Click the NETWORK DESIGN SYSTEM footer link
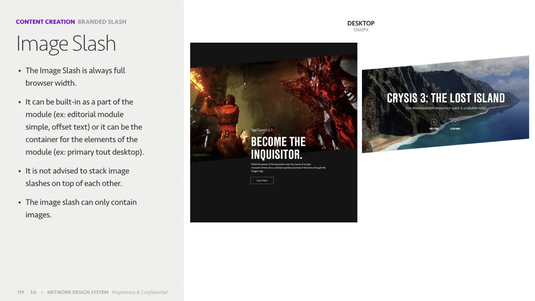535x301 pixels. pos(78,292)
